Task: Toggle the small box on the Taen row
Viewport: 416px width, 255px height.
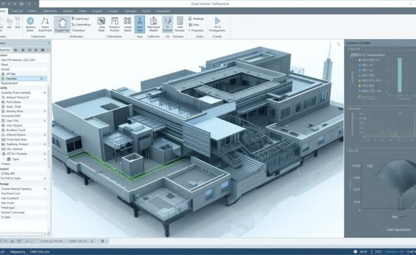Action: pos(45,159)
